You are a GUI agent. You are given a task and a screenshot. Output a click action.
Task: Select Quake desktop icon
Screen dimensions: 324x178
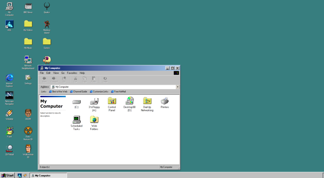coord(47,8)
